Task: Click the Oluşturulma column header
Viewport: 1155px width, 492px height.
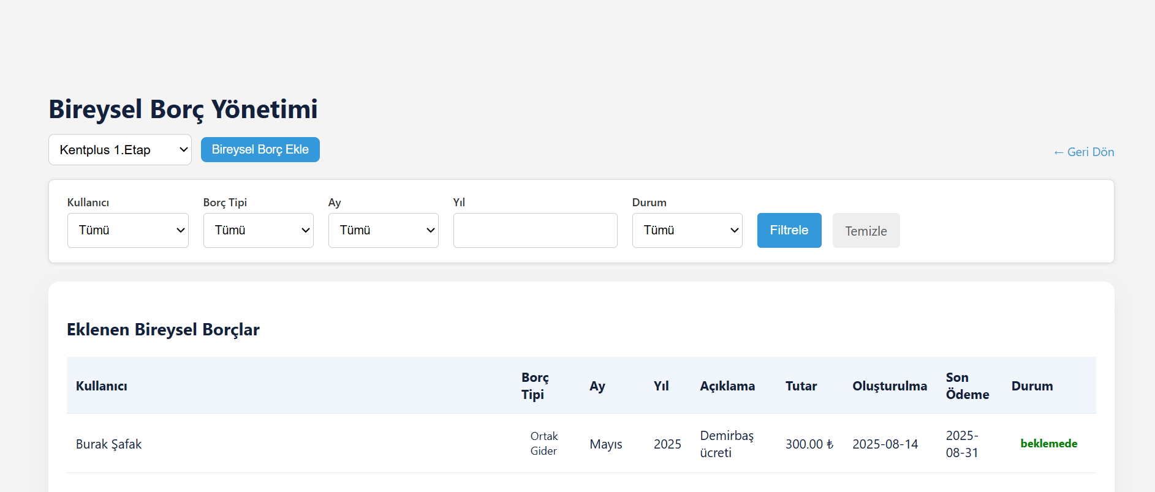Action: pyautogui.click(x=889, y=386)
